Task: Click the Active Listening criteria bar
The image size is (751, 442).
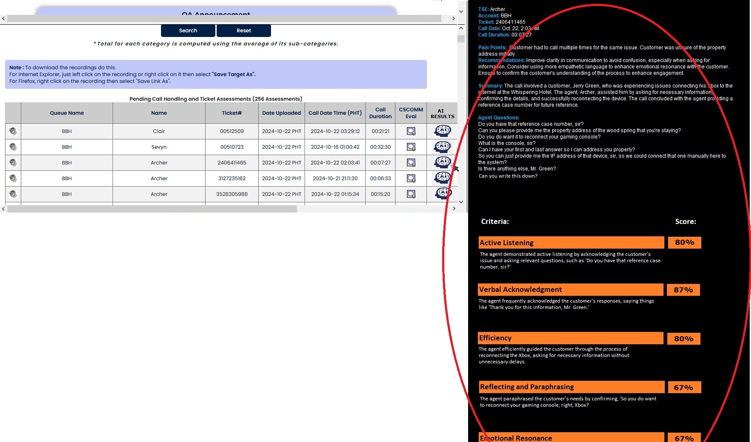Action: (571, 243)
